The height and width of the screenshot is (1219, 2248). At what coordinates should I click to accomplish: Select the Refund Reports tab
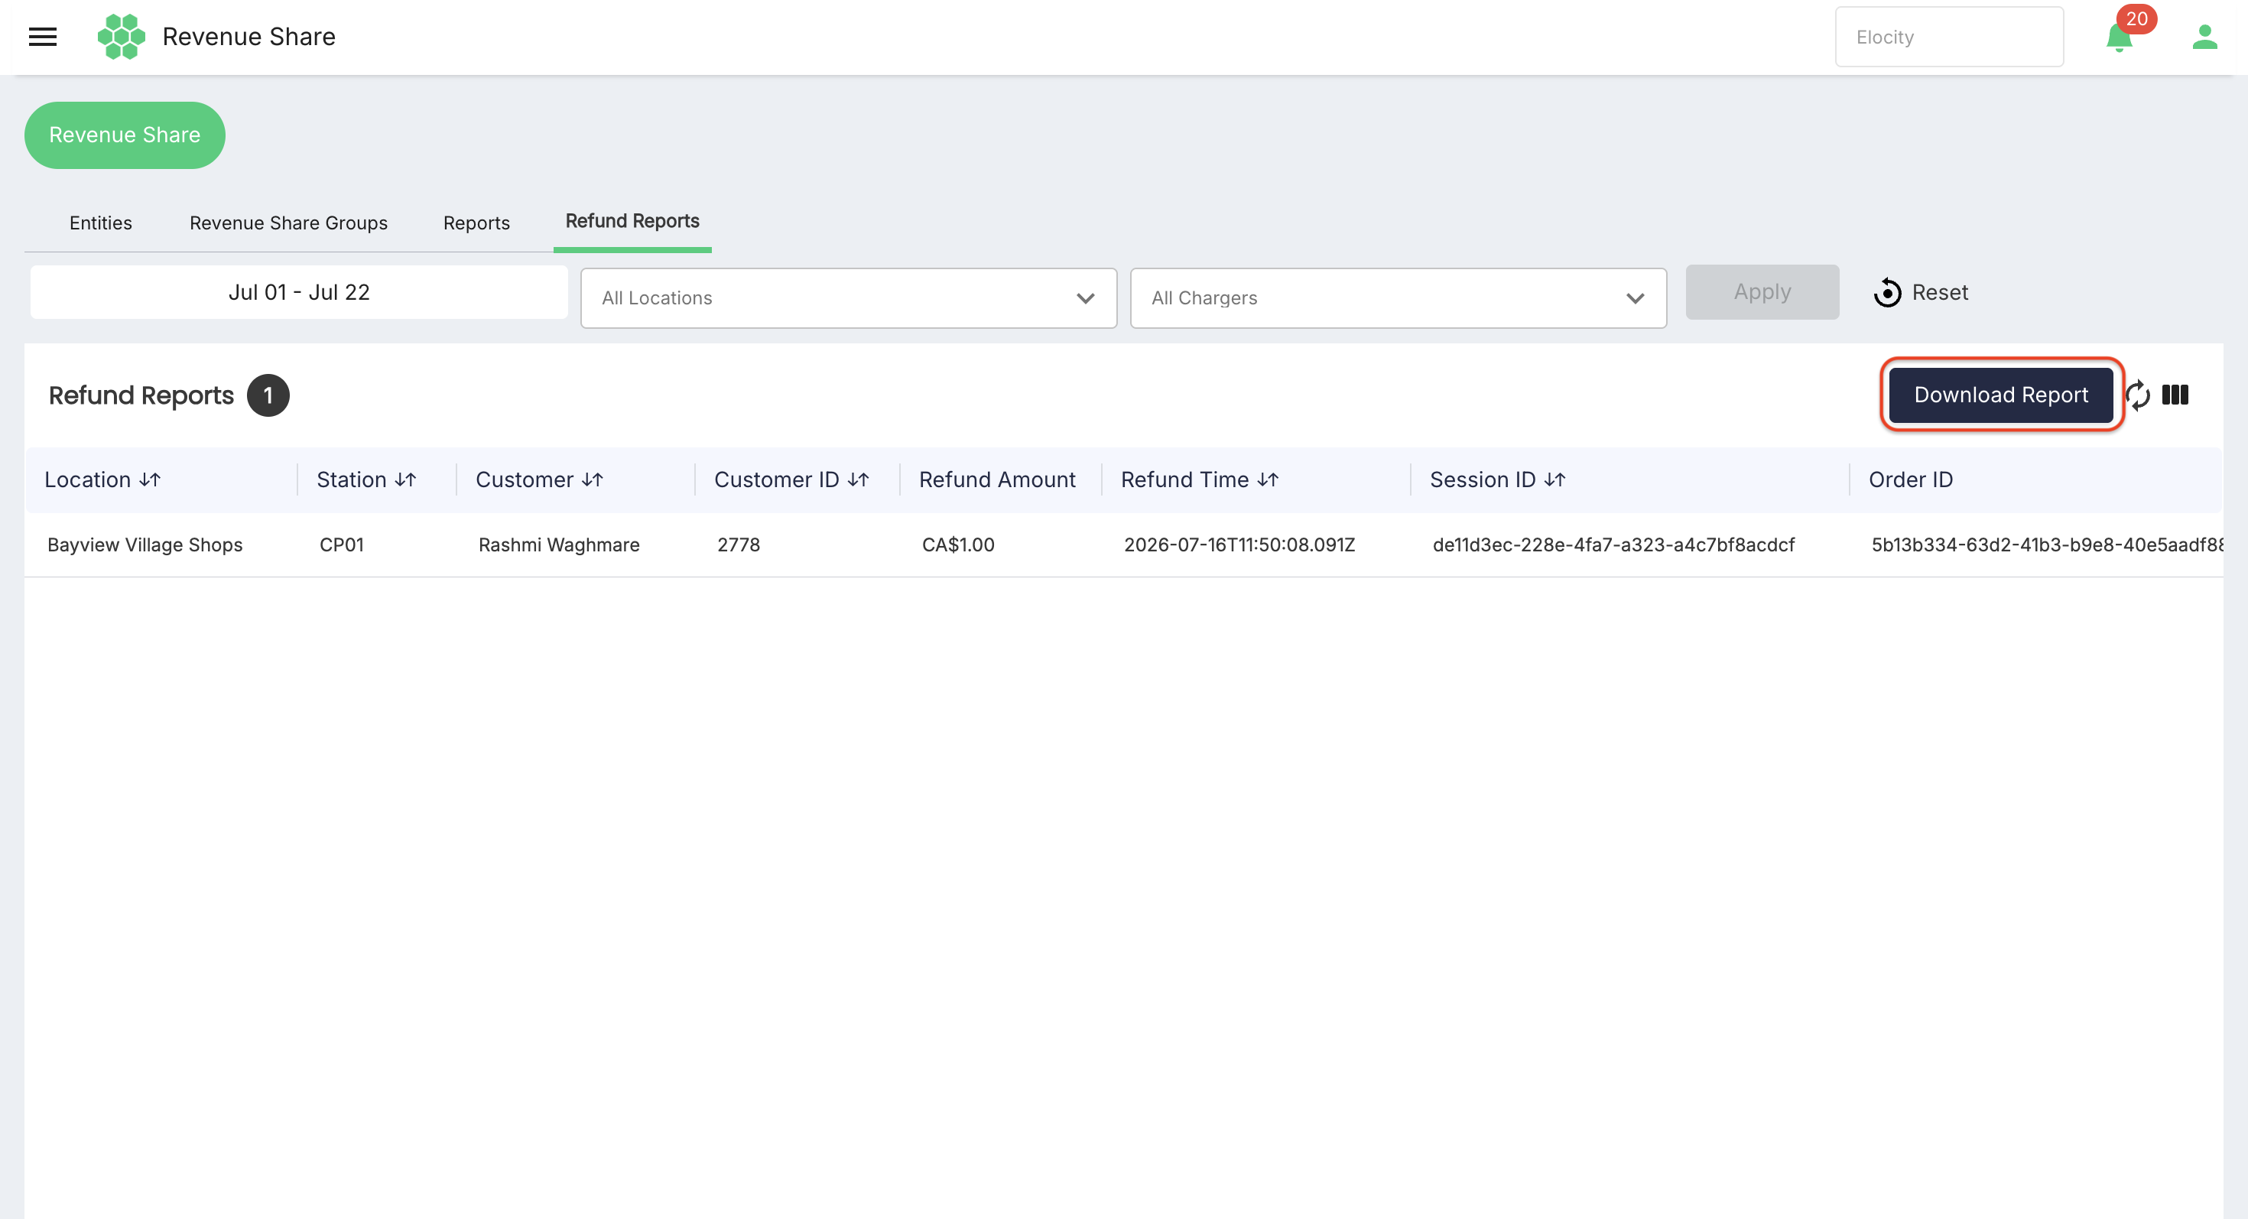tap(632, 222)
